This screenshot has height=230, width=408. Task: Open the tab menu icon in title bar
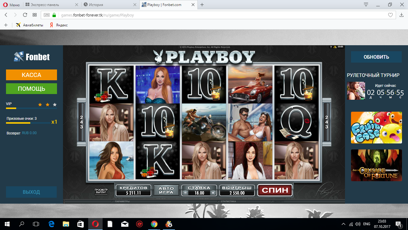tap(366, 5)
